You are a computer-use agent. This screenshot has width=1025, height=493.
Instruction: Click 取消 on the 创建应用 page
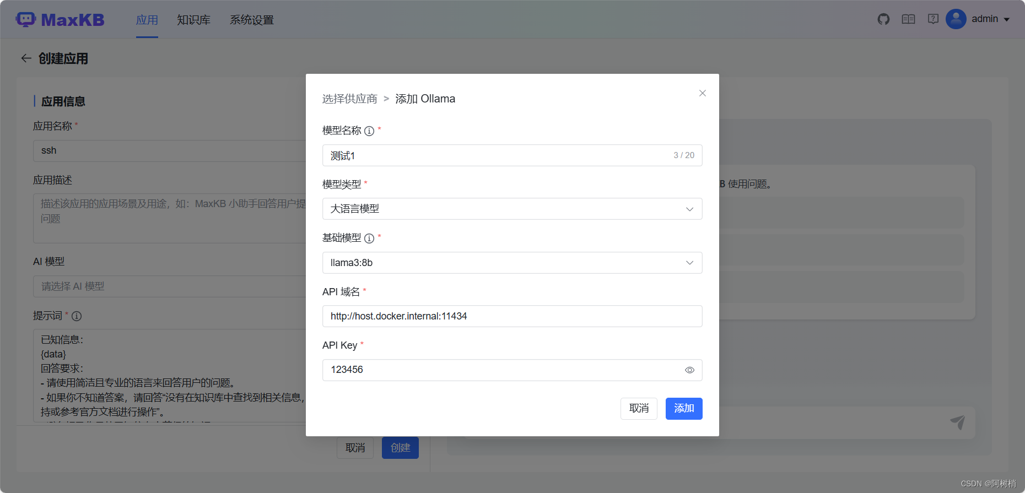tap(355, 448)
